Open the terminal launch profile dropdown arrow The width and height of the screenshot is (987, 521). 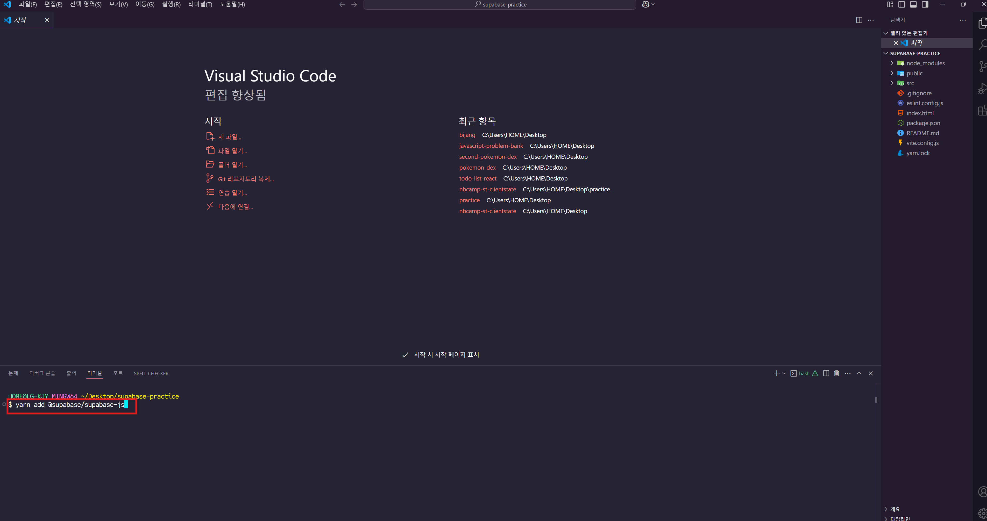(x=784, y=373)
